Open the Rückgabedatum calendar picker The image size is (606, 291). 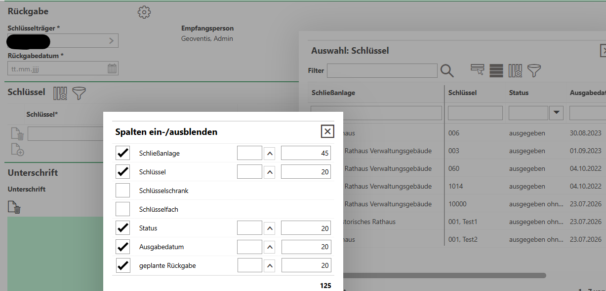click(112, 68)
